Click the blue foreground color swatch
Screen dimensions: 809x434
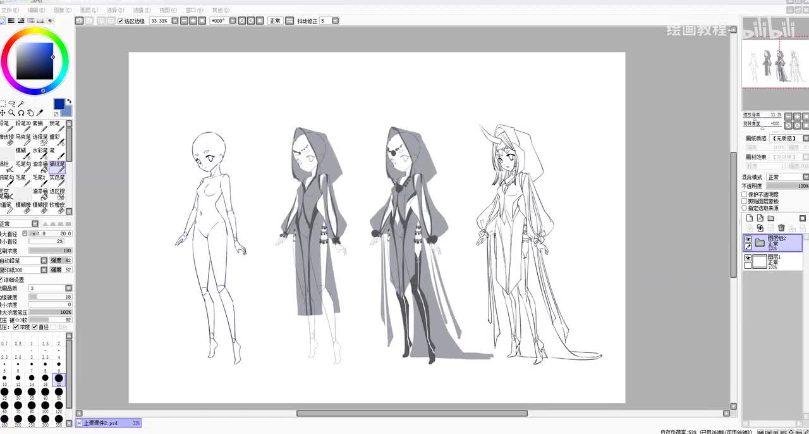coord(59,104)
